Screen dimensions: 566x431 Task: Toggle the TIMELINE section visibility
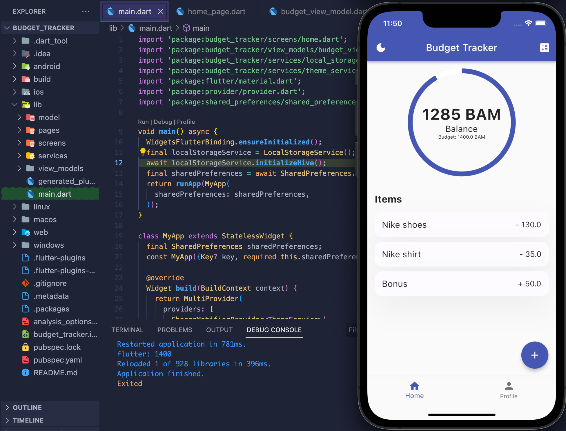tap(28, 420)
